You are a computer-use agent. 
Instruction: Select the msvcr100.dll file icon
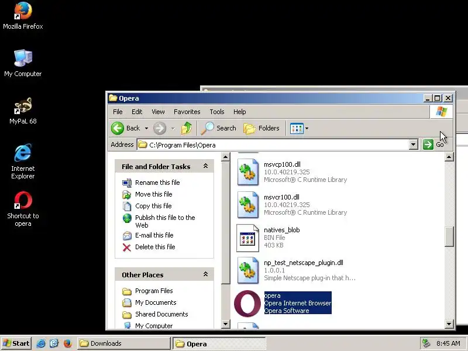[247, 205]
